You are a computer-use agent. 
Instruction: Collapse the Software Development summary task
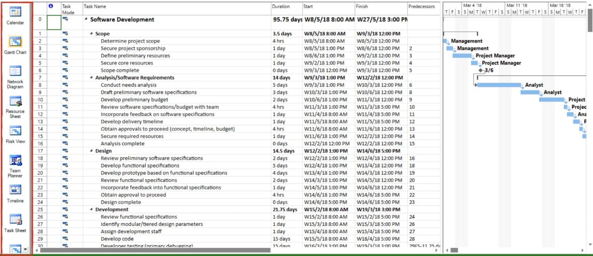(86, 19)
